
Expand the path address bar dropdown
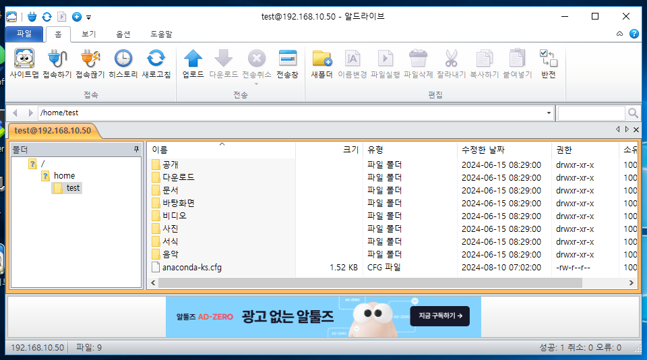[549, 113]
